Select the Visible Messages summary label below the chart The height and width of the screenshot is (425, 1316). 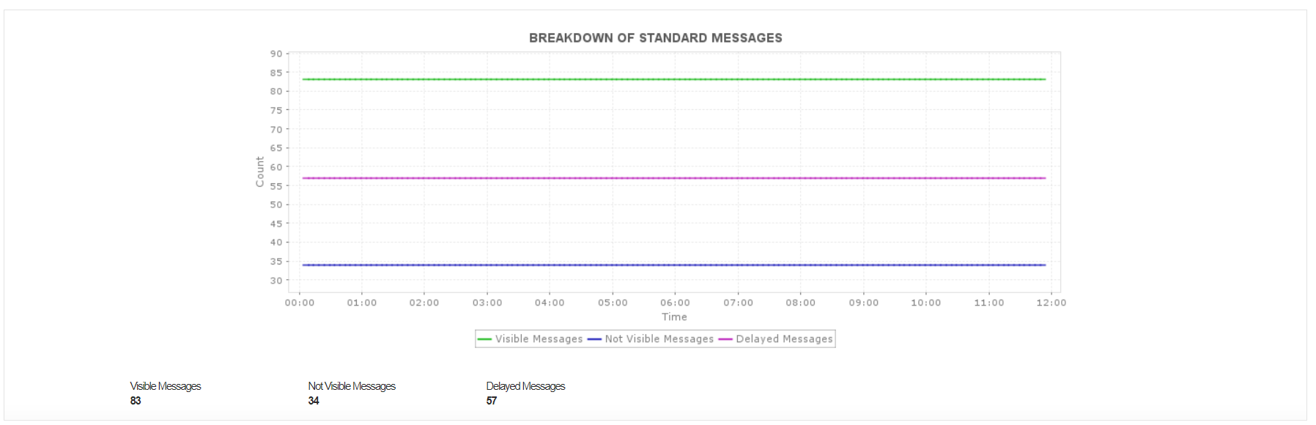coord(166,386)
